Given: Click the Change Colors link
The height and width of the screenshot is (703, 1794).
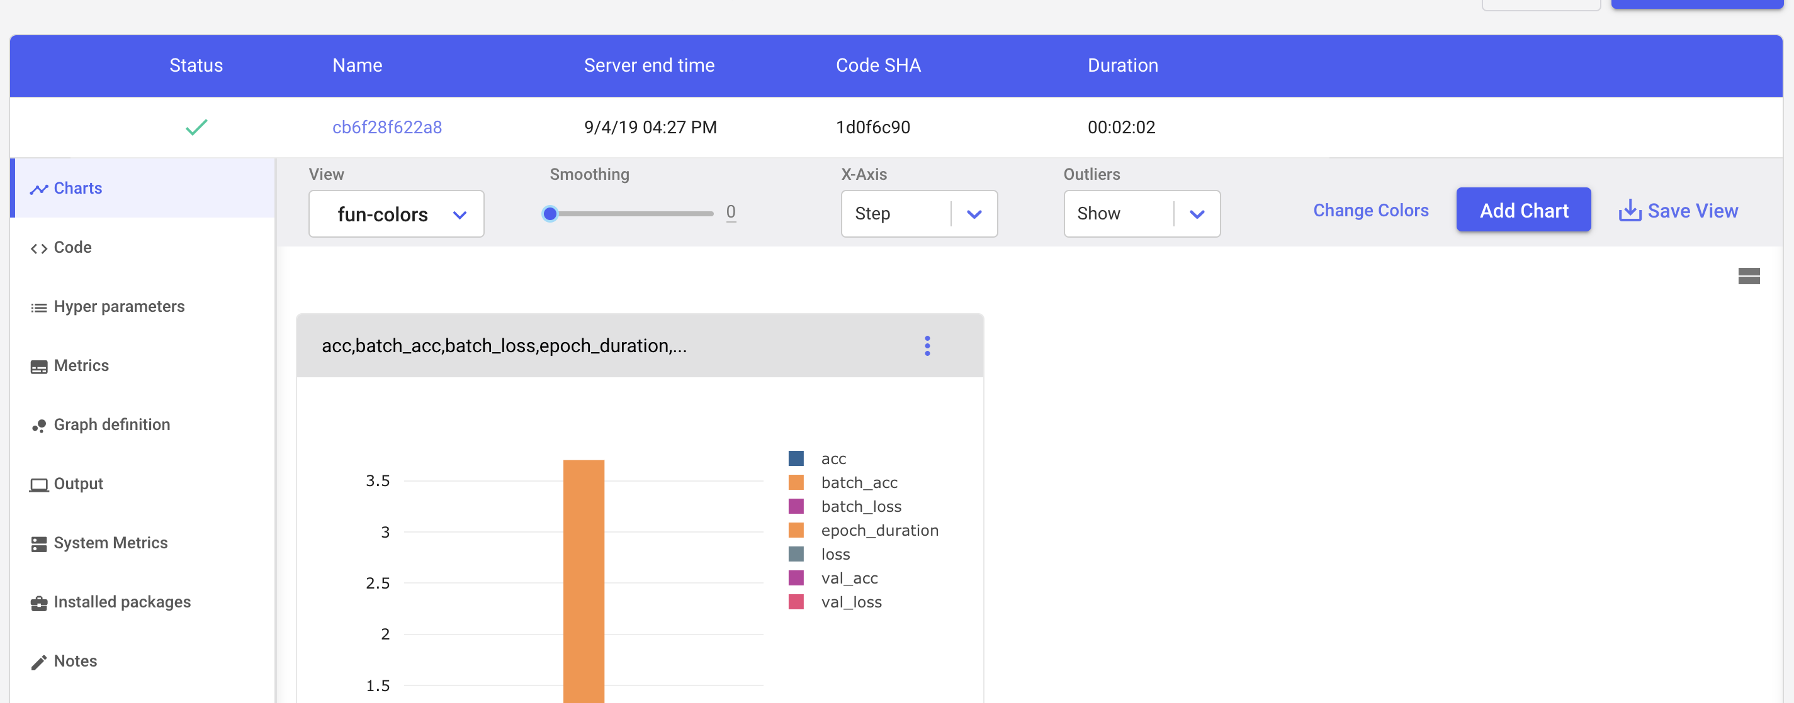Looking at the screenshot, I should (x=1370, y=210).
